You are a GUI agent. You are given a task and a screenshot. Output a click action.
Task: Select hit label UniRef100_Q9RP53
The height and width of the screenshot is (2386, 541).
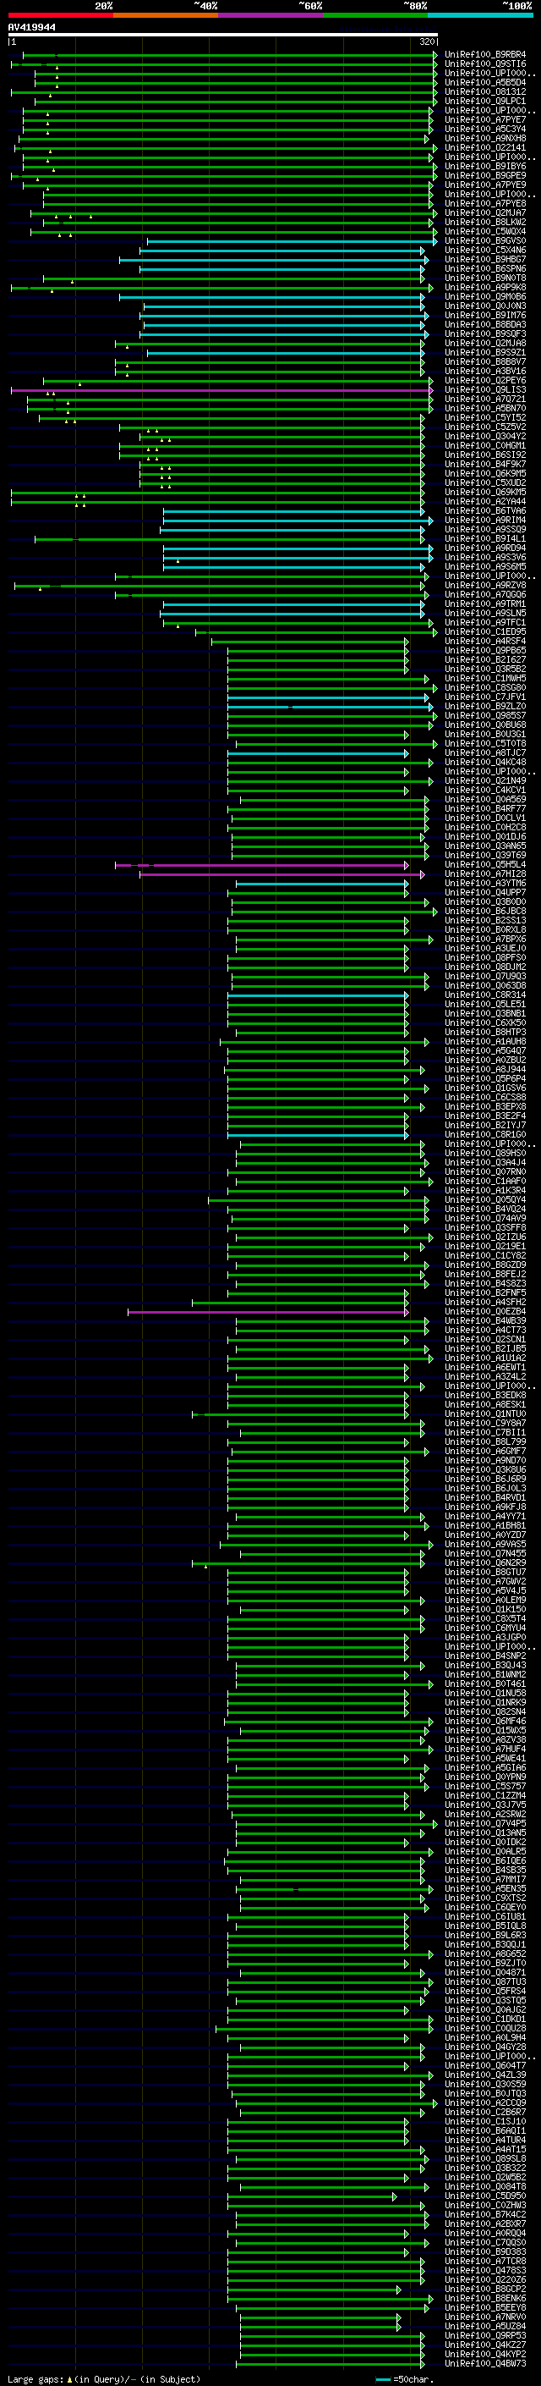click(485, 2335)
